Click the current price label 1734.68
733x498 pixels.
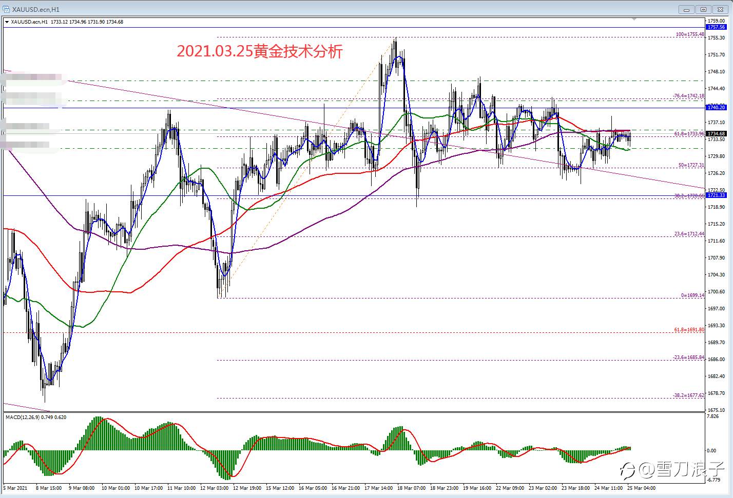click(x=716, y=134)
